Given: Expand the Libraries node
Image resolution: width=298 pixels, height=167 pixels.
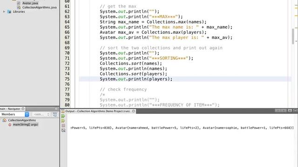Looking at the screenshot, I should (x=4, y=12).
